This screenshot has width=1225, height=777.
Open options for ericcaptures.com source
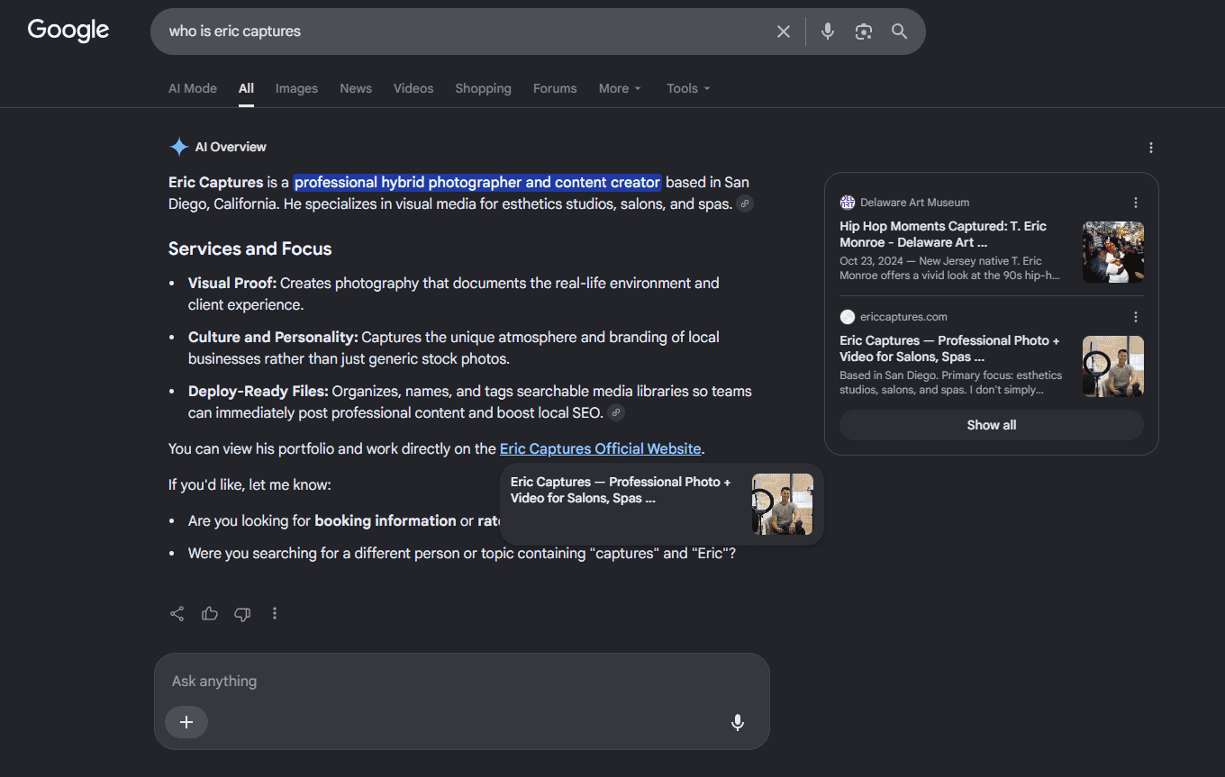pyautogui.click(x=1136, y=317)
